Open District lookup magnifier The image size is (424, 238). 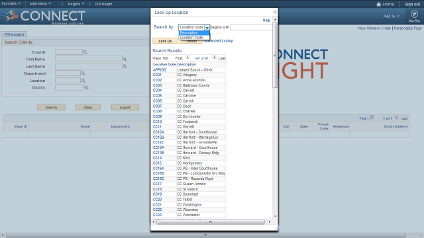coord(86,88)
